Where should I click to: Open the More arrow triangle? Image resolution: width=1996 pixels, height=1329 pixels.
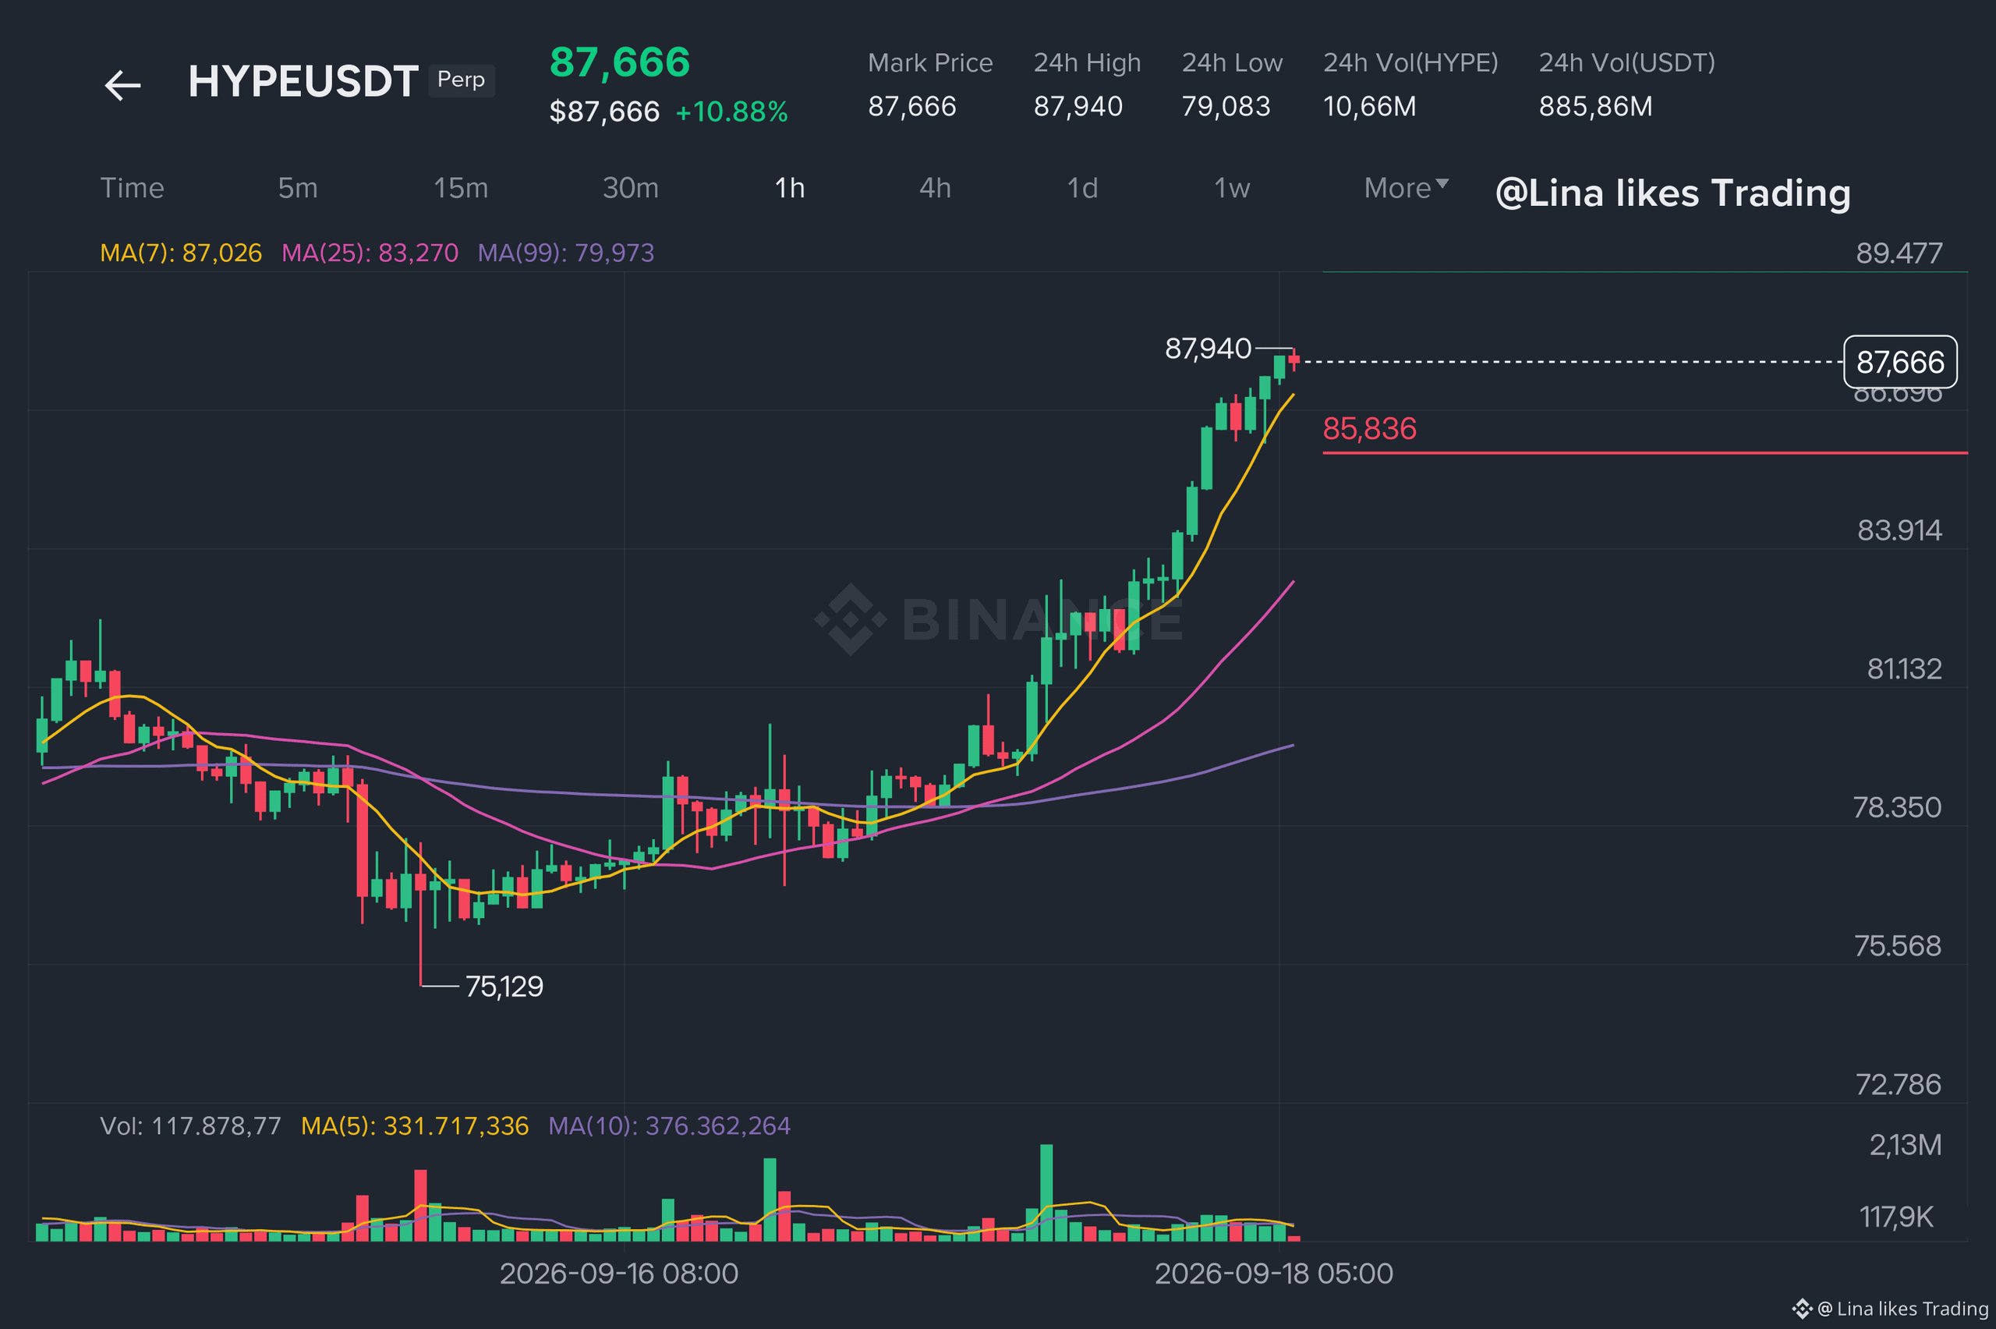(1442, 184)
